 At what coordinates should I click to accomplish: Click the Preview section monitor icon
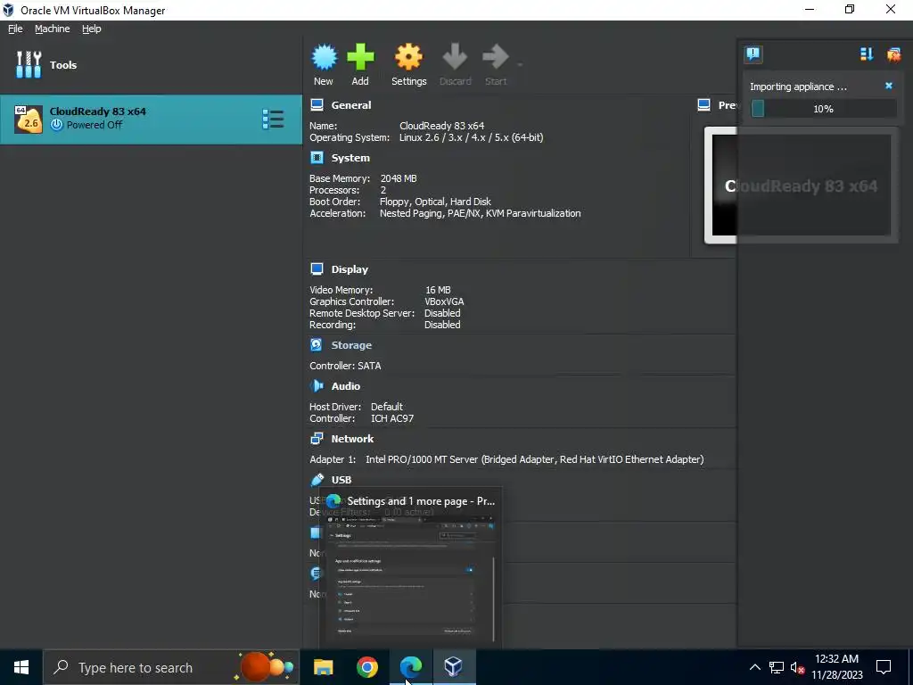pyautogui.click(x=704, y=105)
